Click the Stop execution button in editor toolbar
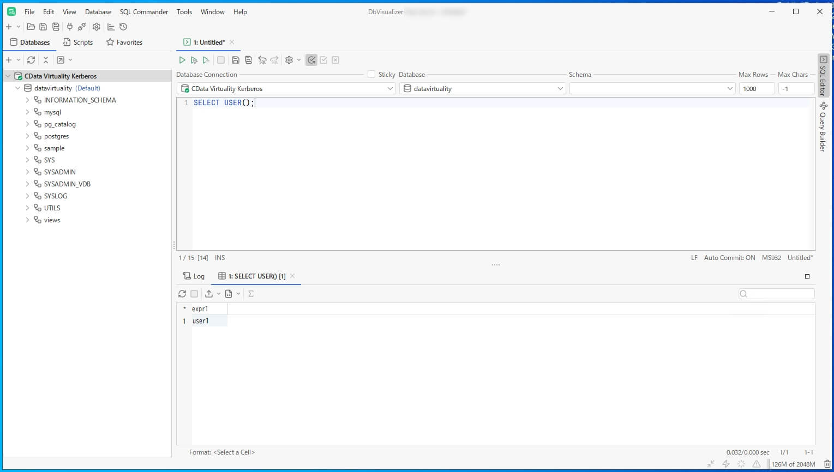 tap(221, 60)
